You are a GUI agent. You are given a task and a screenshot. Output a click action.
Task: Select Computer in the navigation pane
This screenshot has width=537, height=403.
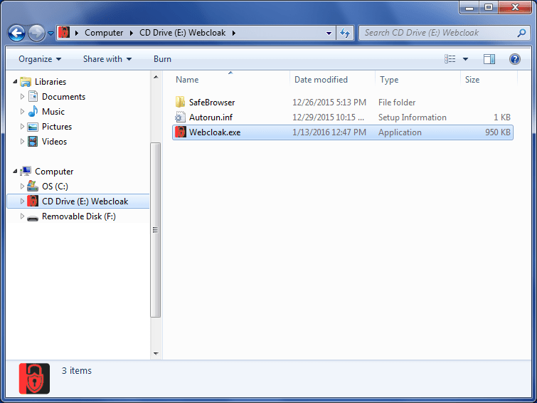[x=54, y=172]
